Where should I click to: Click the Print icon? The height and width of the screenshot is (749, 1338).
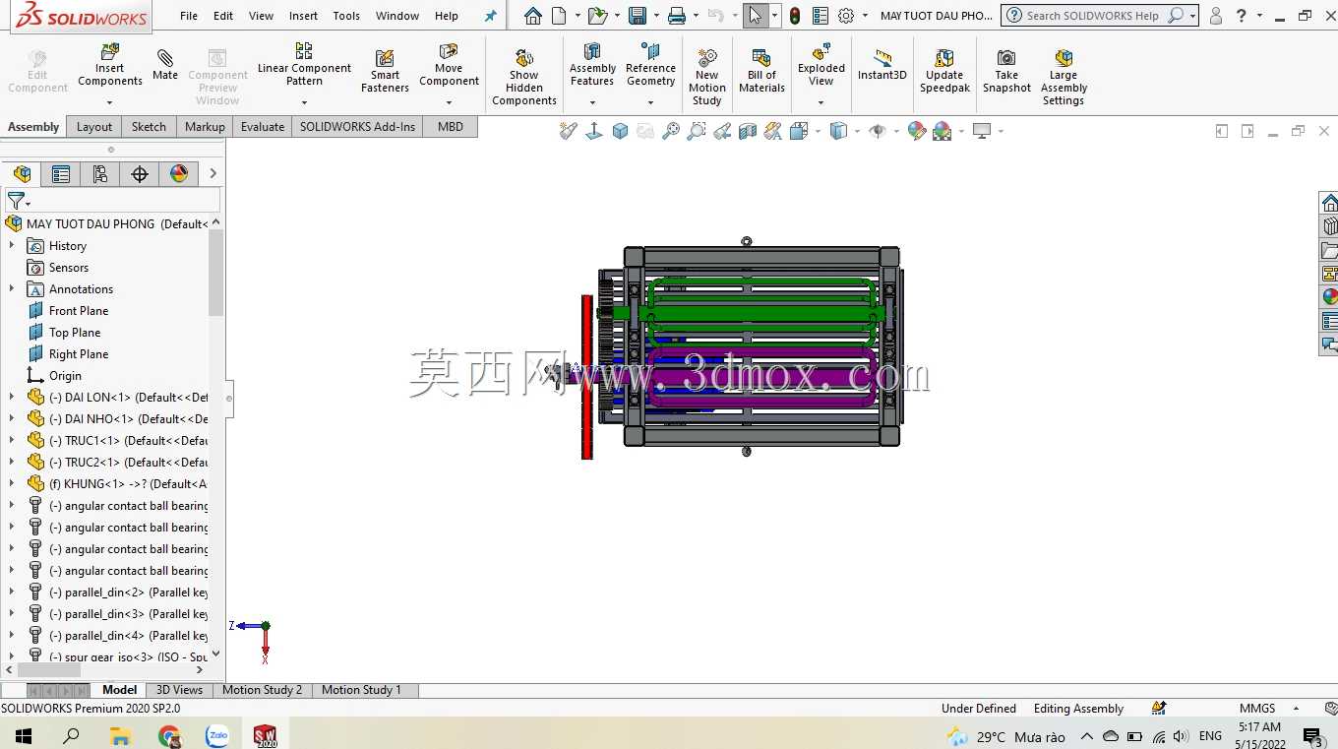click(x=676, y=16)
